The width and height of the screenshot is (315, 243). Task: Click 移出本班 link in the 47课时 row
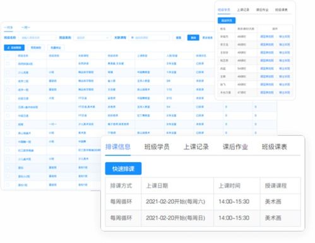[285, 92]
